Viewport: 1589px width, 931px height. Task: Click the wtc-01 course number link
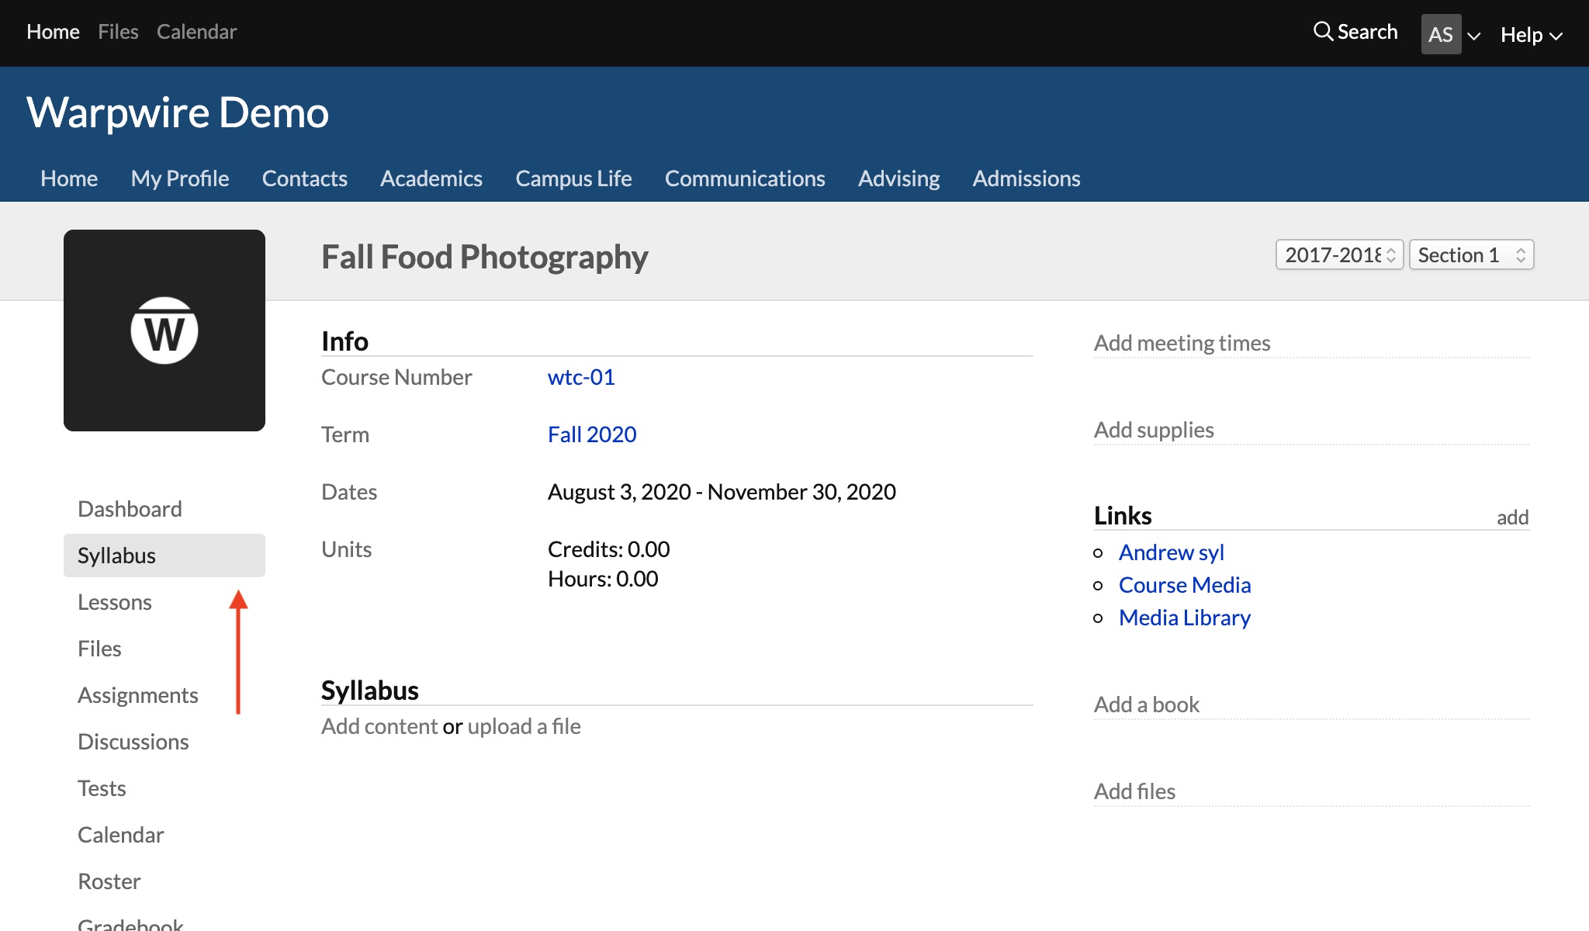(x=581, y=377)
